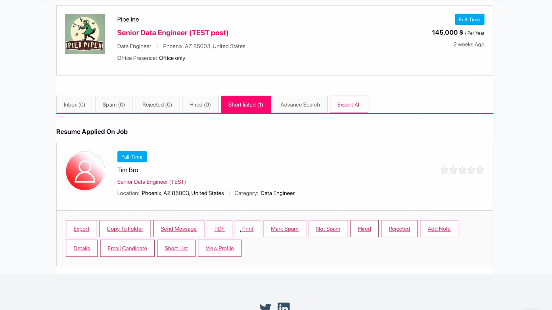Download the candidate resume as PDF
The width and height of the screenshot is (552, 310).
219,229
